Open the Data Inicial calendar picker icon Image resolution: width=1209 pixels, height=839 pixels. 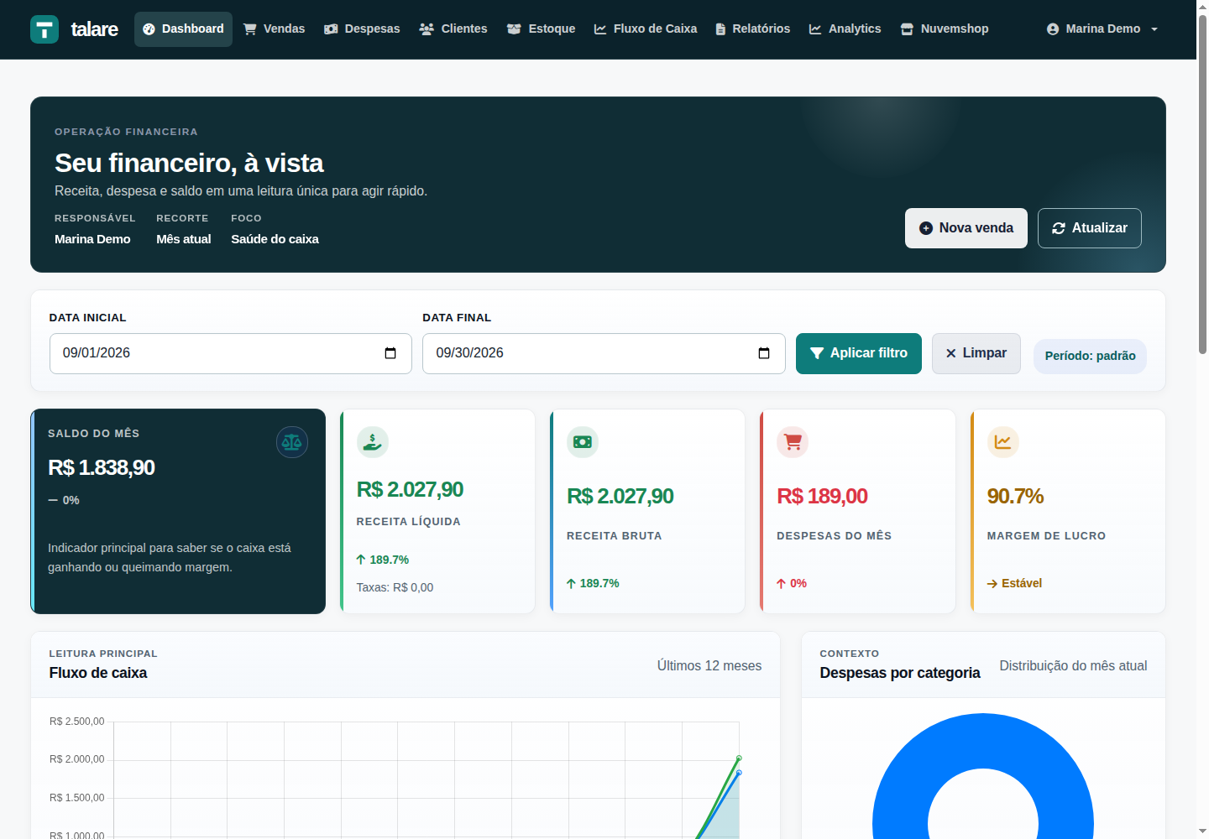(x=390, y=353)
